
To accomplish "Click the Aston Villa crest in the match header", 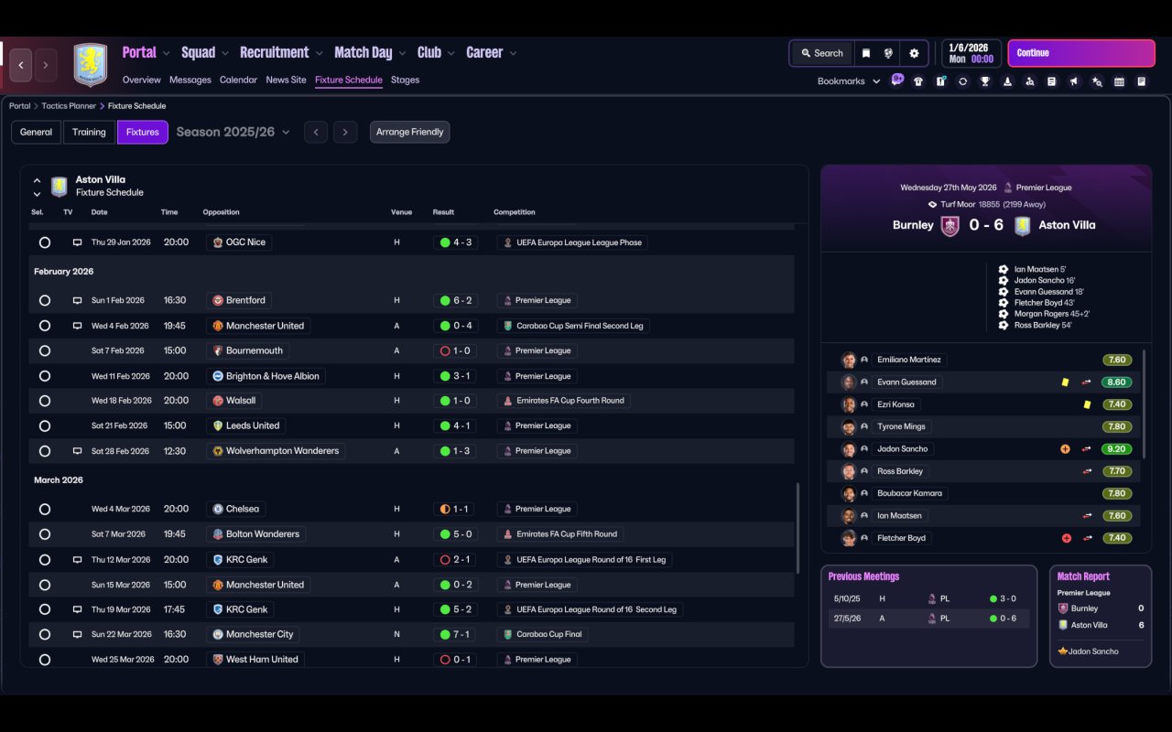I will tap(1023, 225).
